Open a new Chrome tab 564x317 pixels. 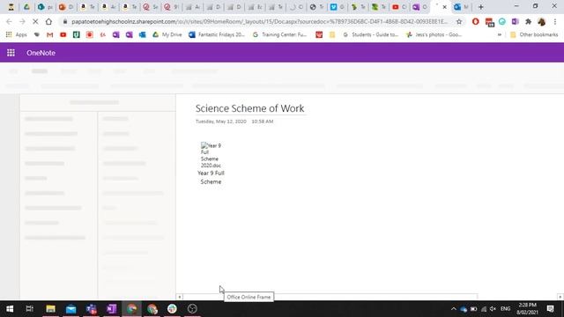click(481, 7)
